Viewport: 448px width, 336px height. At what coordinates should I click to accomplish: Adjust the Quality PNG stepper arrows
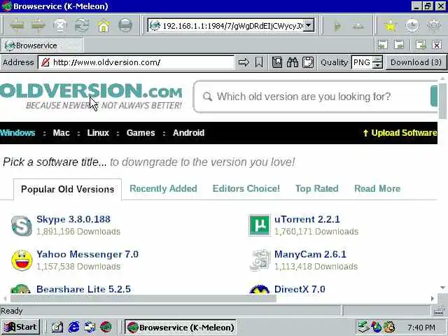click(378, 62)
